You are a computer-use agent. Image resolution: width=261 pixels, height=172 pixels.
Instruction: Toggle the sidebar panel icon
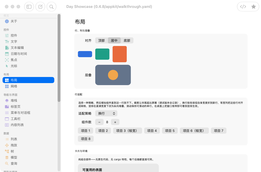tap(29, 7)
